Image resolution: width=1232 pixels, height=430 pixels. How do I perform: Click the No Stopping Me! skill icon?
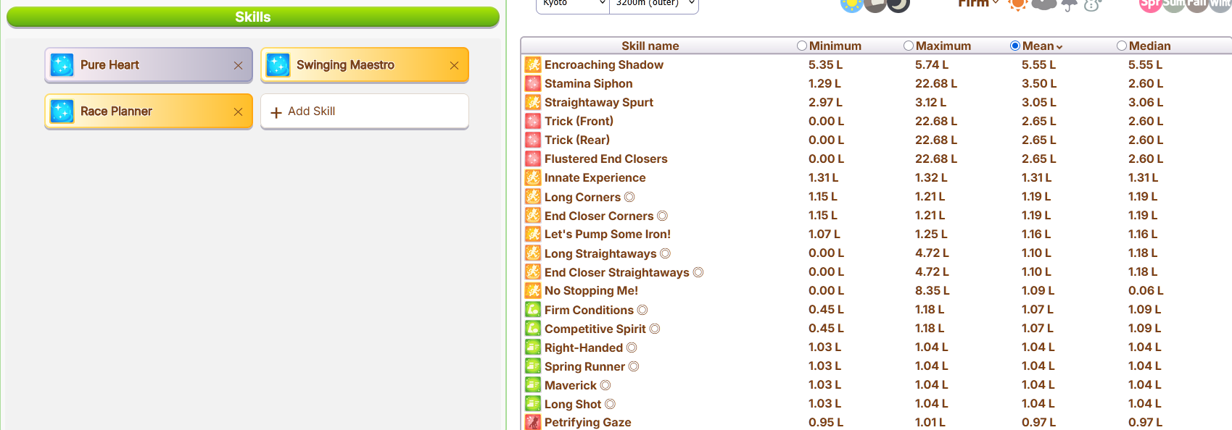tap(533, 290)
